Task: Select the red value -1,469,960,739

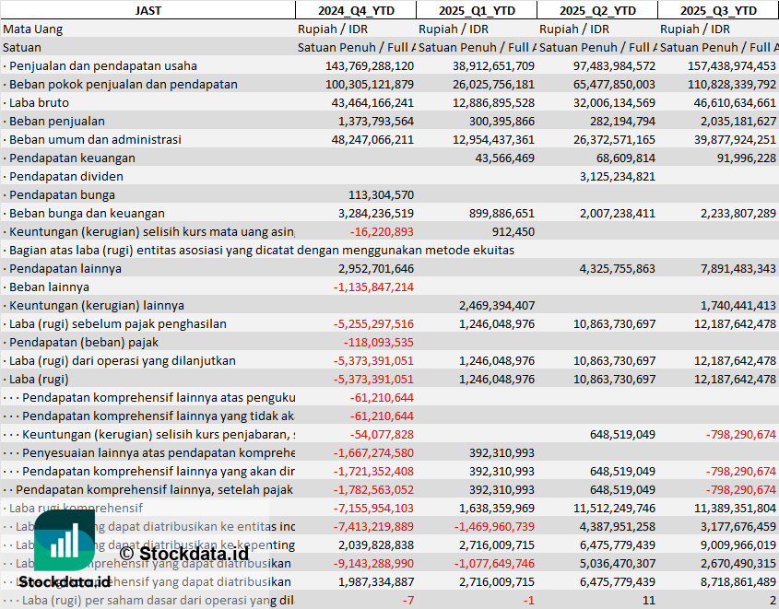Action: (494, 527)
